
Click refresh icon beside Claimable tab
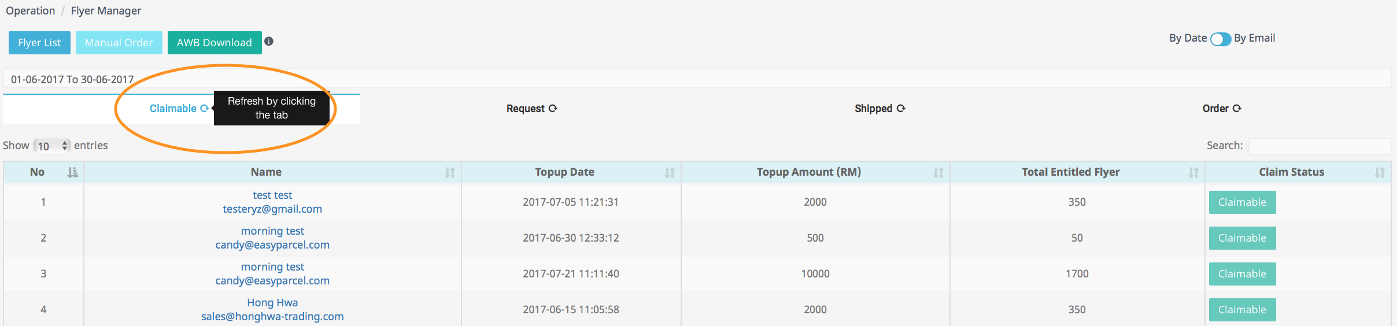(204, 108)
